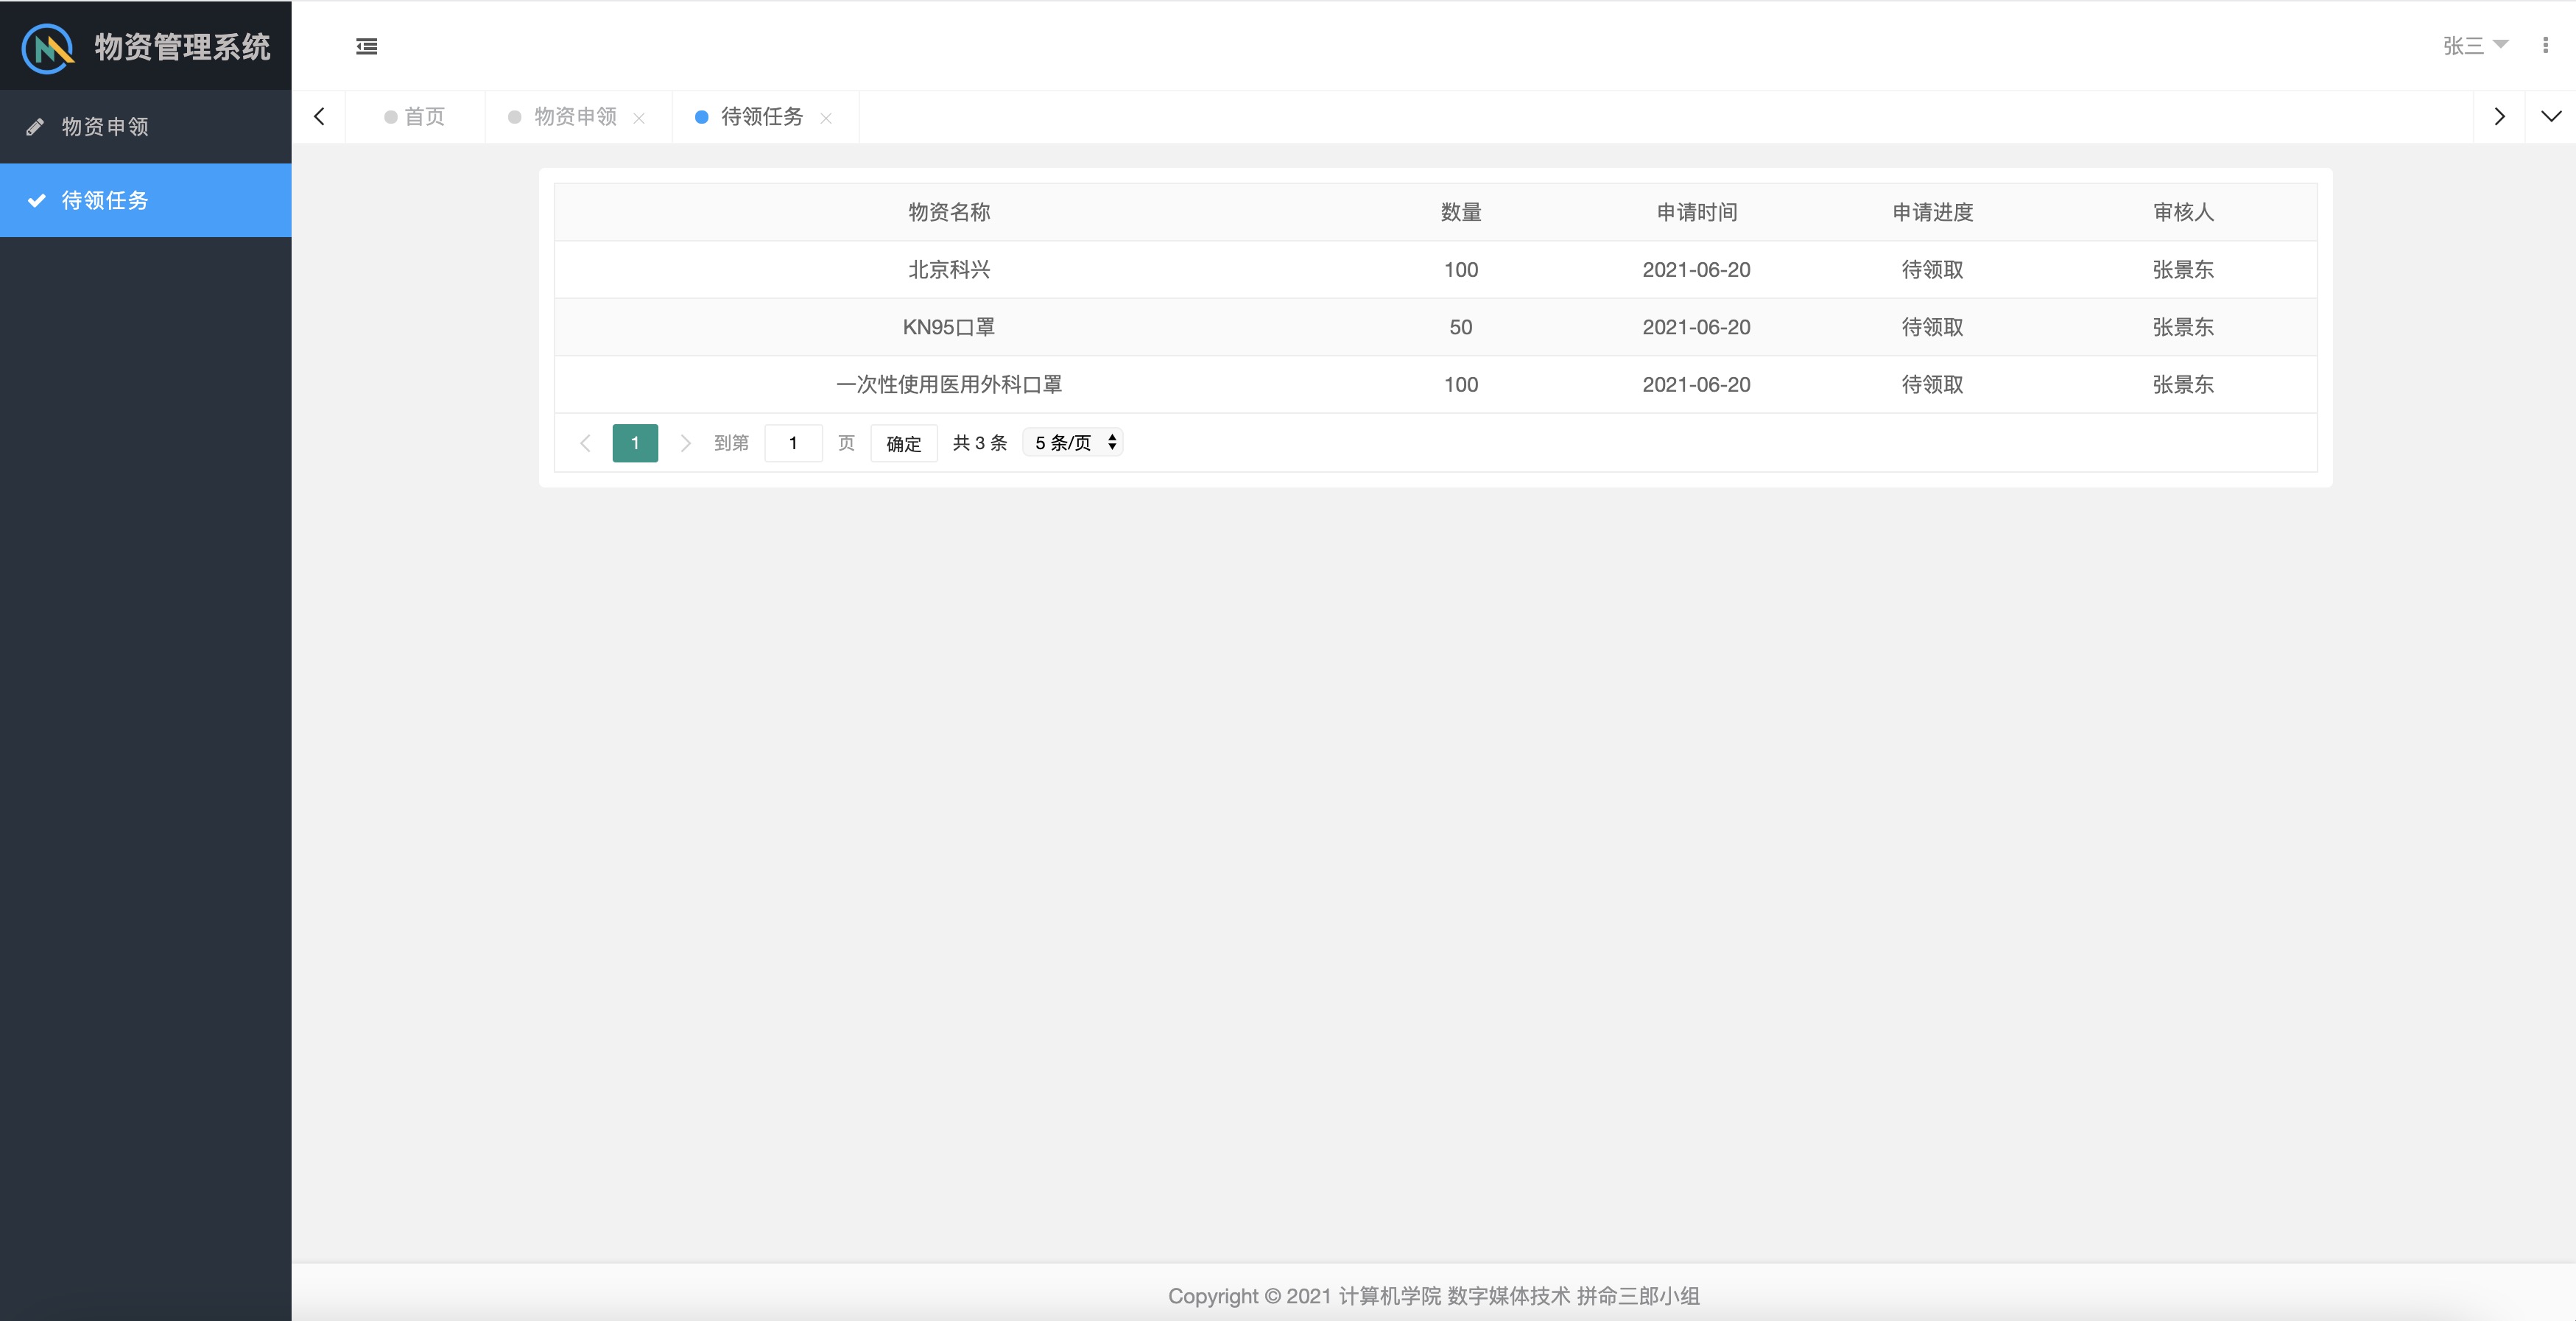Image resolution: width=2576 pixels, height=1321 pixels.
Task: Select 待领任务 in the sidebar
Action: point(105,200)
